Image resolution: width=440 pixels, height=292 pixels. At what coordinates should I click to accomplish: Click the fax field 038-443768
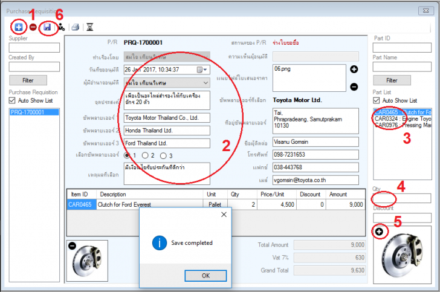point(315,167)
